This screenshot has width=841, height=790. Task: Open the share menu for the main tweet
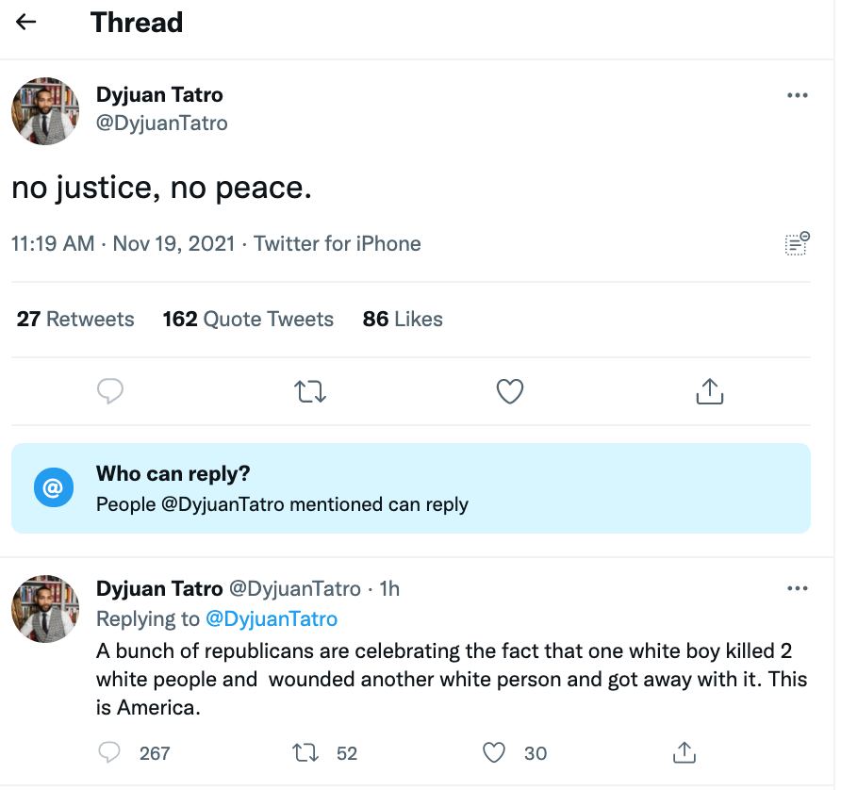(x=710, y=390)
